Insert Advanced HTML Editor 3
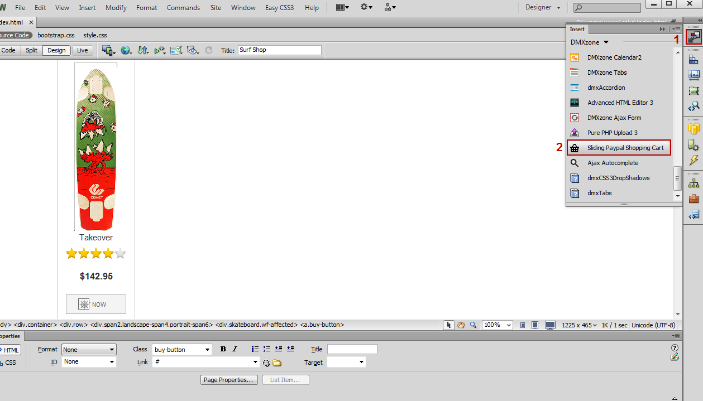This screenshot has width=703, height=401. 620,103
